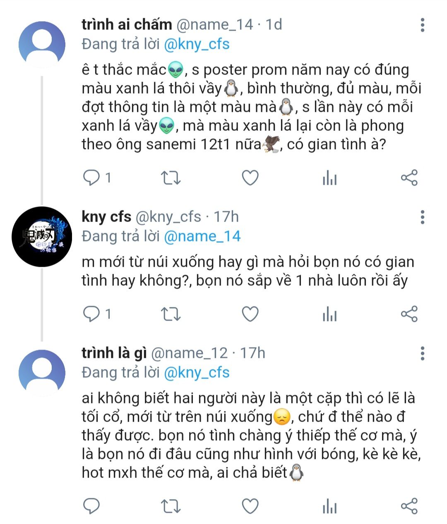The height and width of the screenshot is (524, 447).
Task: Retweet the tweet by trình là gì
Action: pos(170,506)
